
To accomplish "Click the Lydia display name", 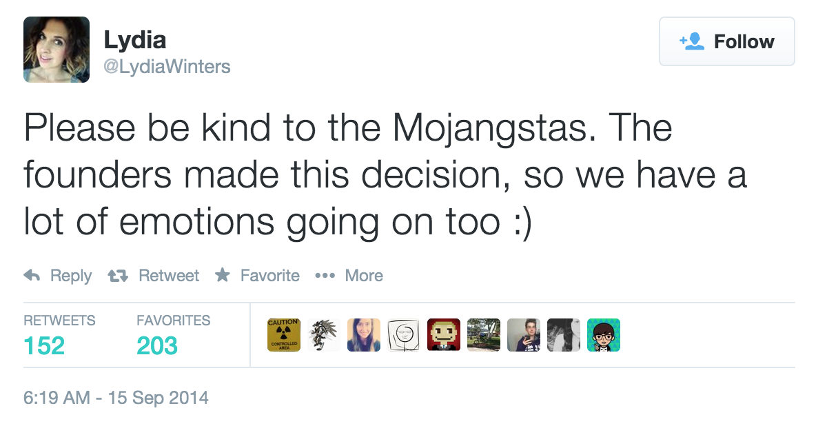I will 135,40.
